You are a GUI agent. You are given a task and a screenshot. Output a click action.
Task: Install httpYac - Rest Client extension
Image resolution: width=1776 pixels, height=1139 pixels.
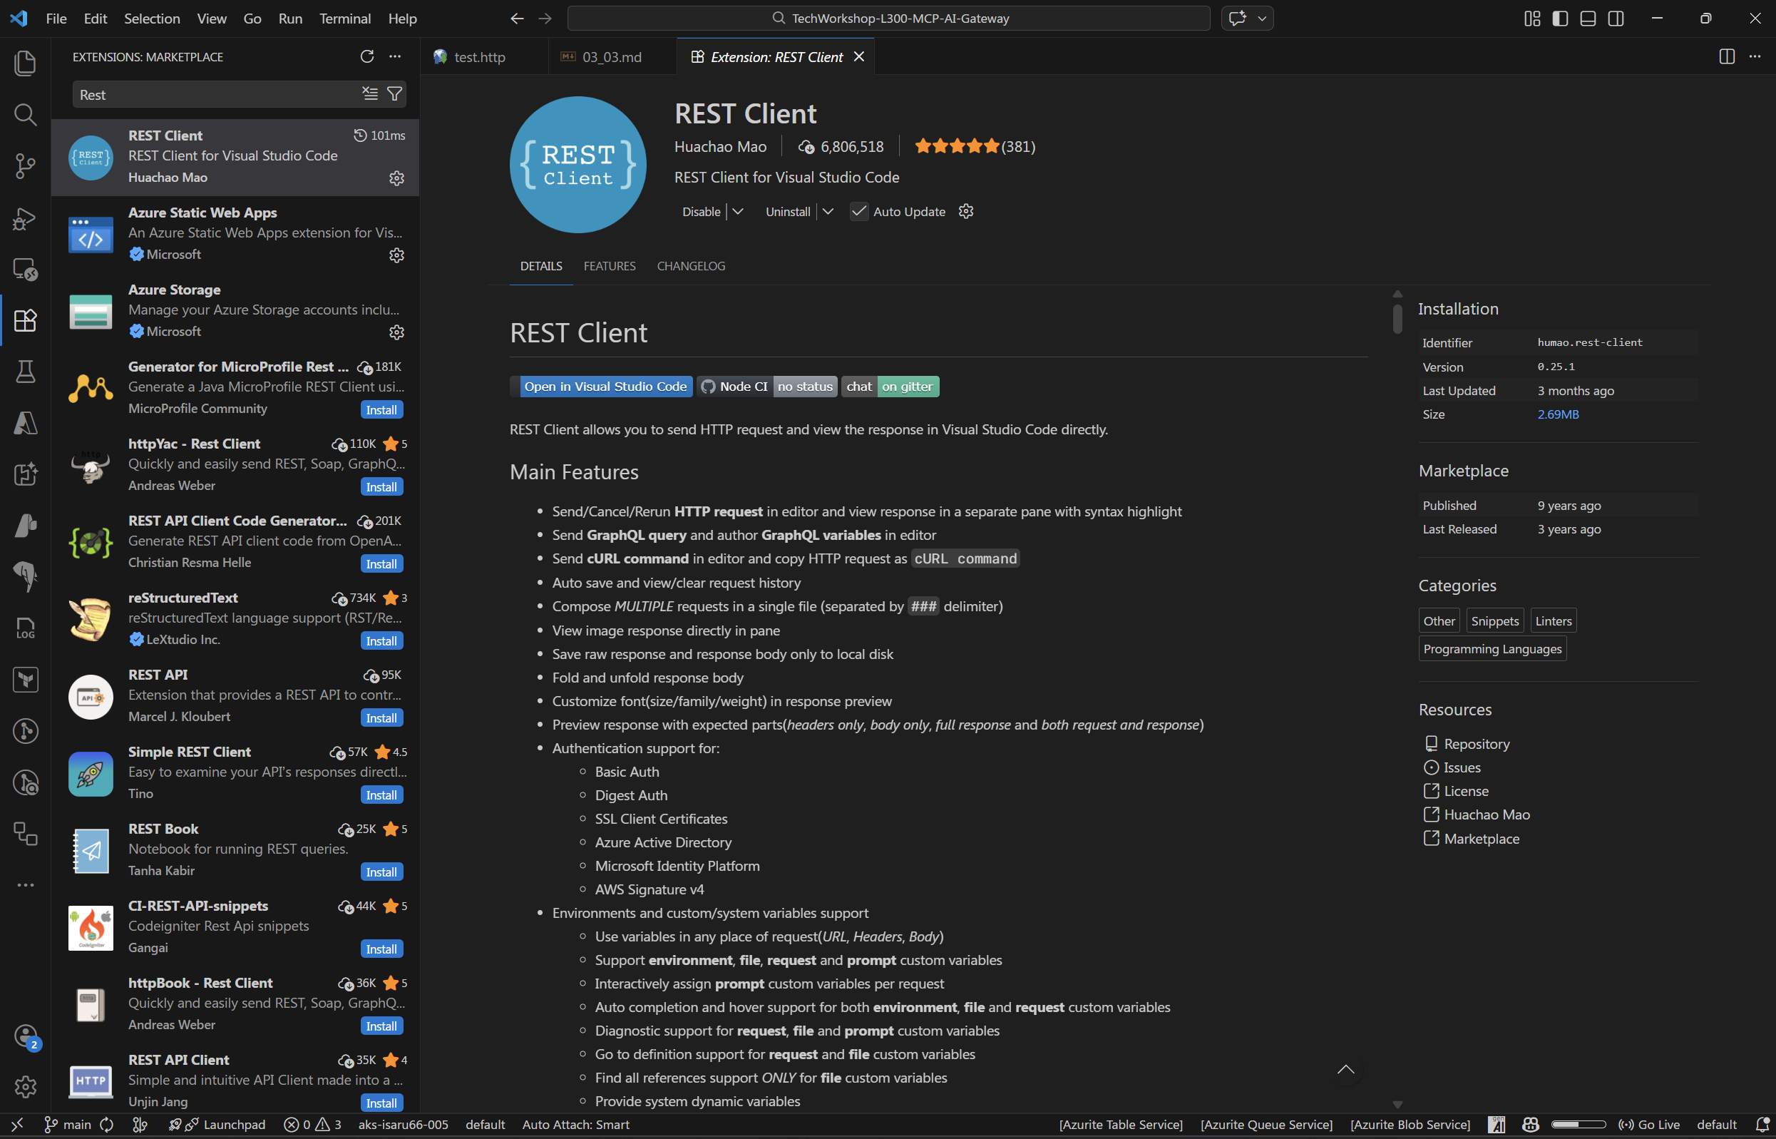pos(381,486)
